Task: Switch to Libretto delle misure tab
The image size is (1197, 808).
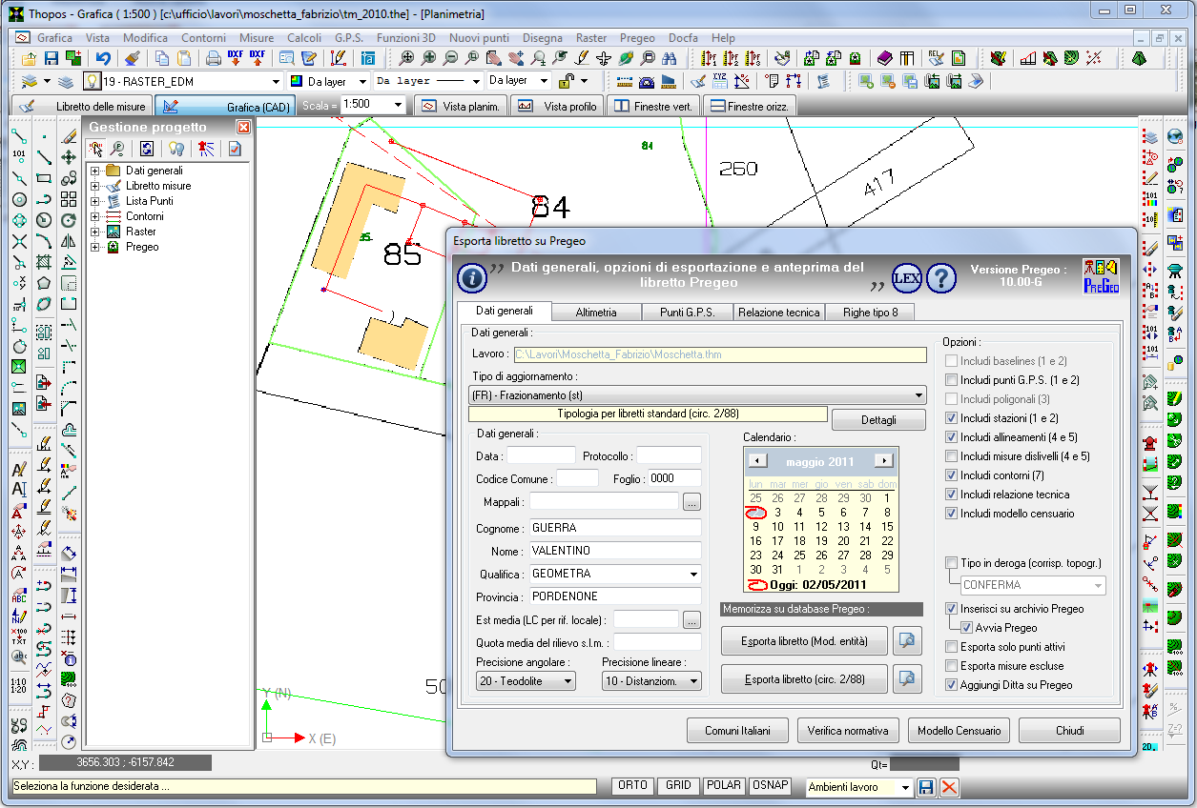Action: point(82,106)
